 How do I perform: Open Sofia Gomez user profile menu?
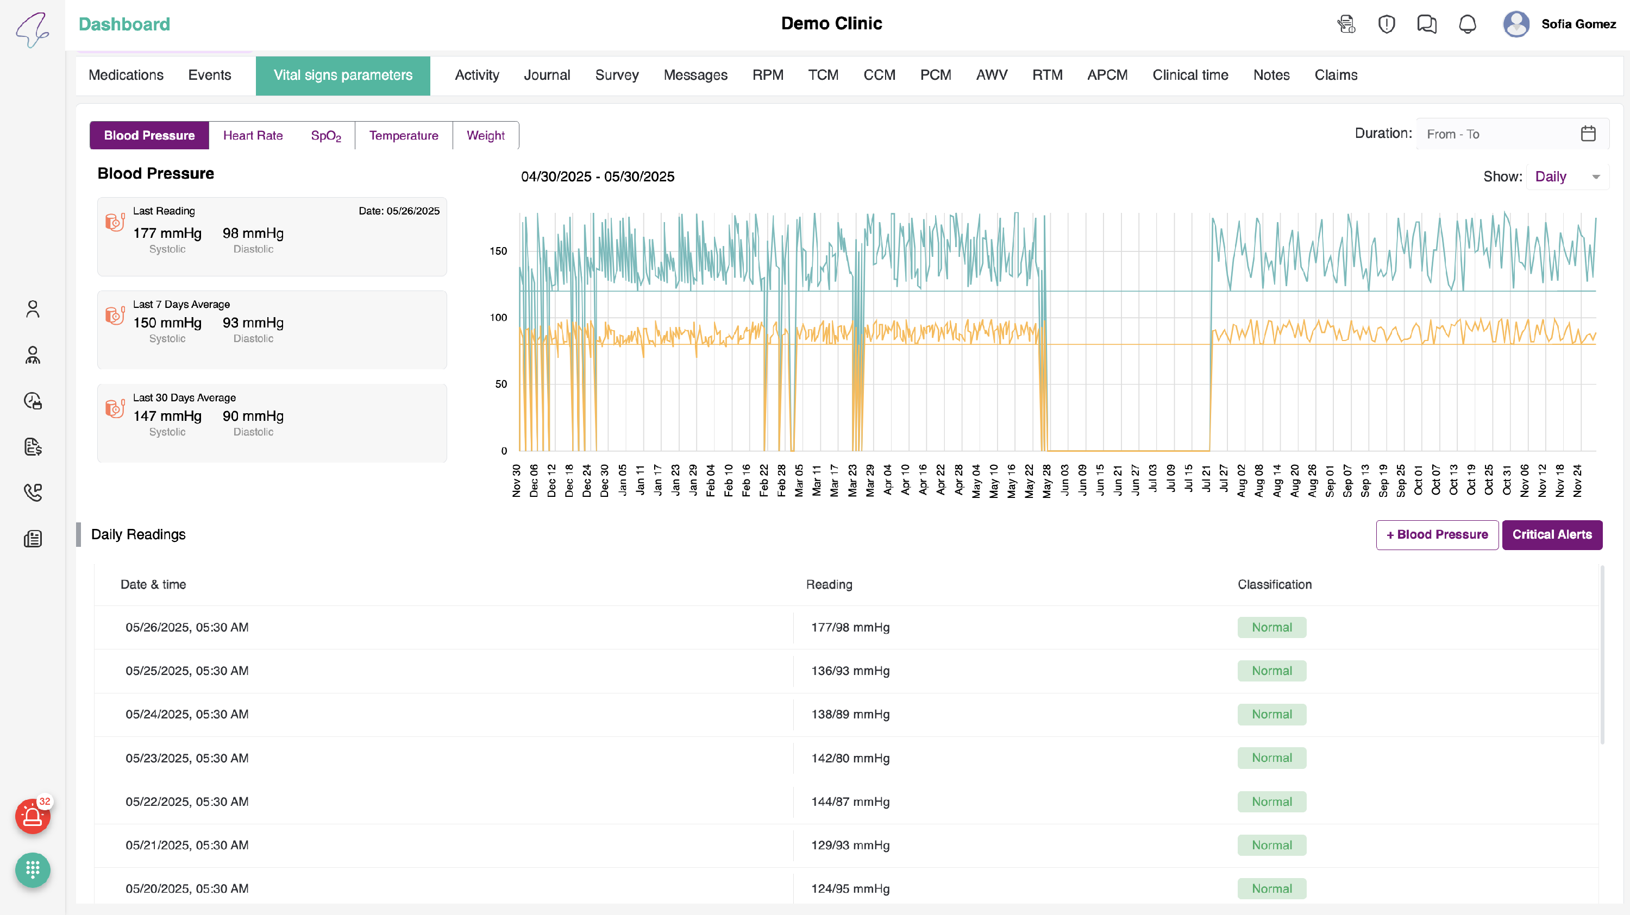(1559, 24)
